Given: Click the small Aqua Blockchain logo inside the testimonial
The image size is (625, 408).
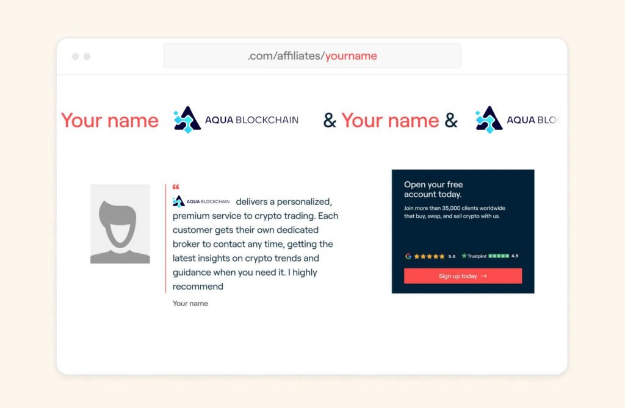Looking at the screenshot, I should click(x=178, y=201).
